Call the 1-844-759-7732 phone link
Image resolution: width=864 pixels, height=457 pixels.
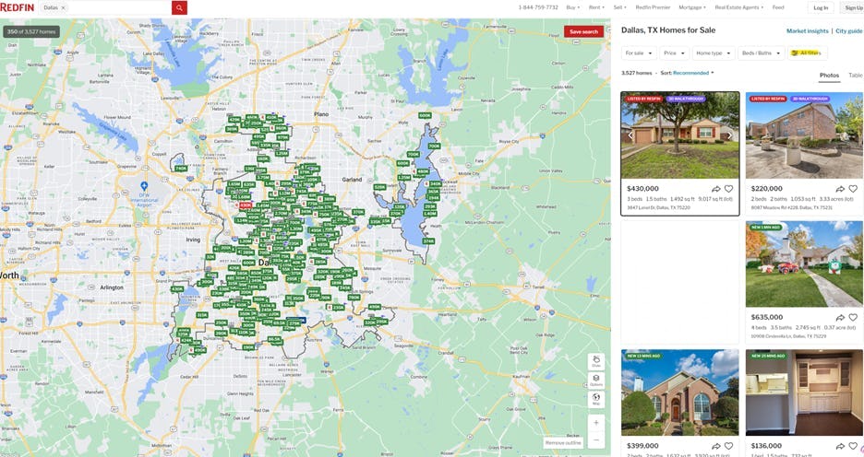[x=538, y=7]
